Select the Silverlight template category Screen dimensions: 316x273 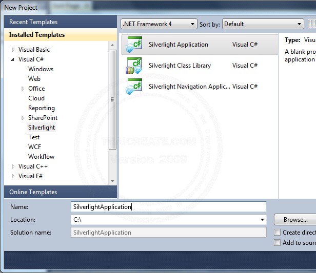(42, 128)
